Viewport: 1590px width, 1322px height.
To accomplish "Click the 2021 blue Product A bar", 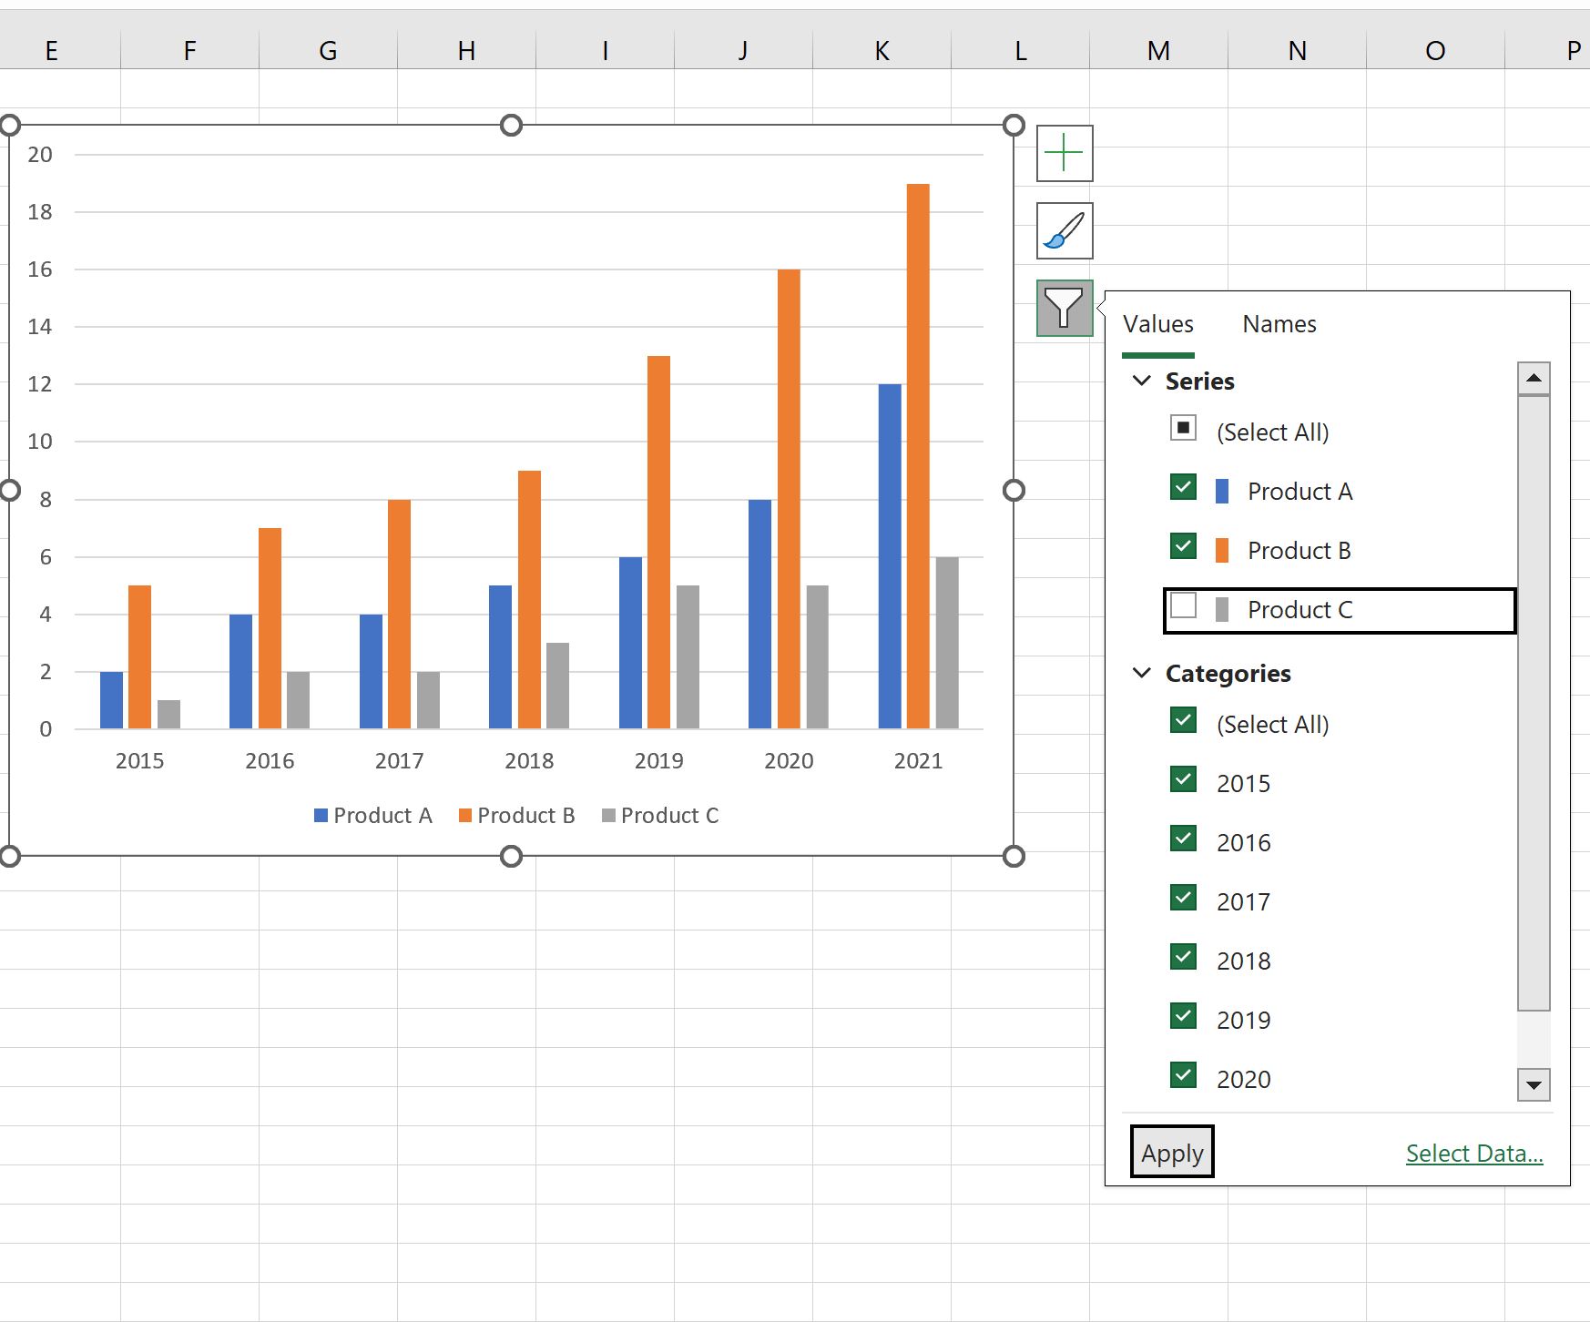I will (x=890, y=556).
